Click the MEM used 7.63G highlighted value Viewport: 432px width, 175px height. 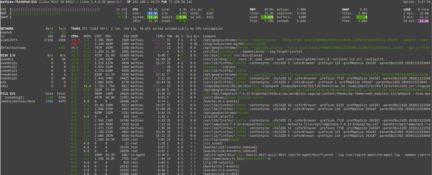click(x=267, y=17)
